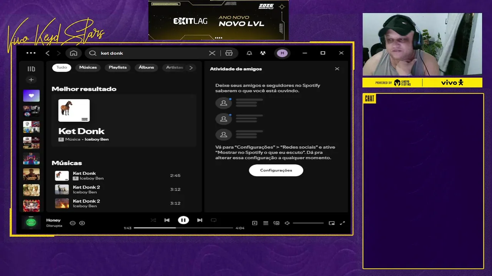
Task: Toggle the friend activity icon in top bar
Action: (263, 53)
